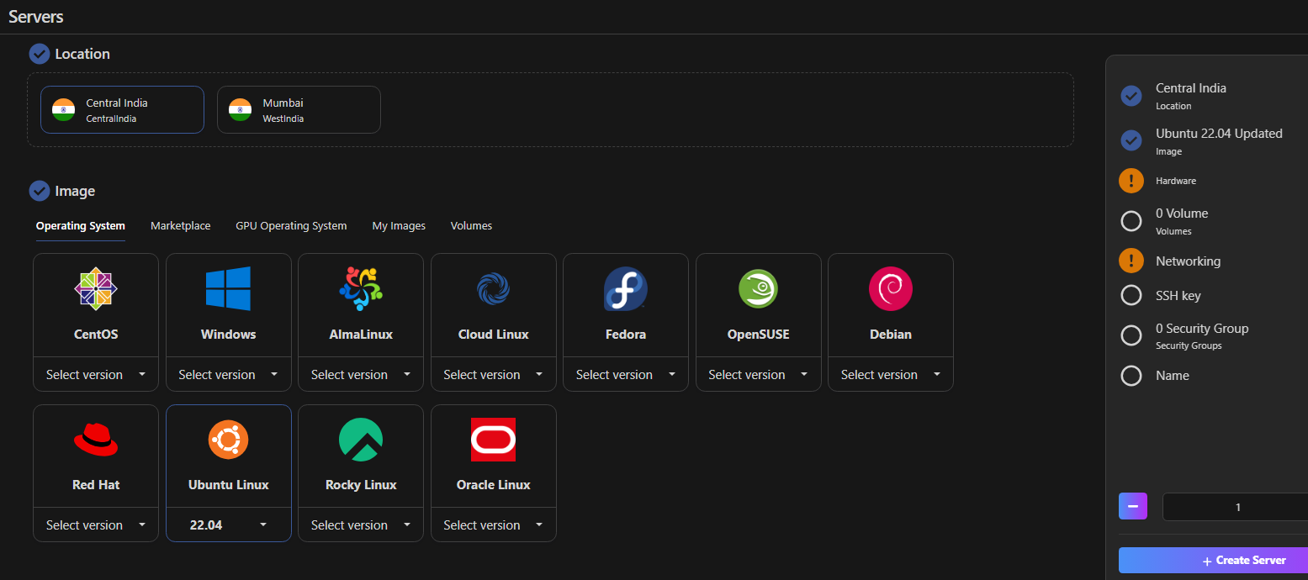The image size is (1308, 580).
Task: Select the Debian swirl logo
Action: pyautogui.click(x=891, y=289)
